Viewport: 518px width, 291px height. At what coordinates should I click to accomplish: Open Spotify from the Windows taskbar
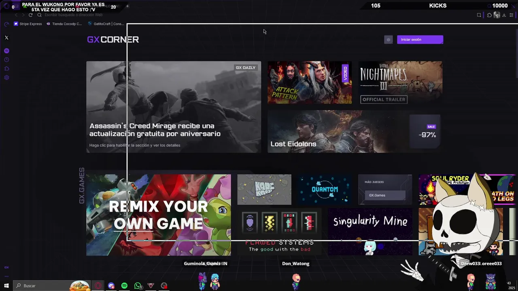click(124, 286)
